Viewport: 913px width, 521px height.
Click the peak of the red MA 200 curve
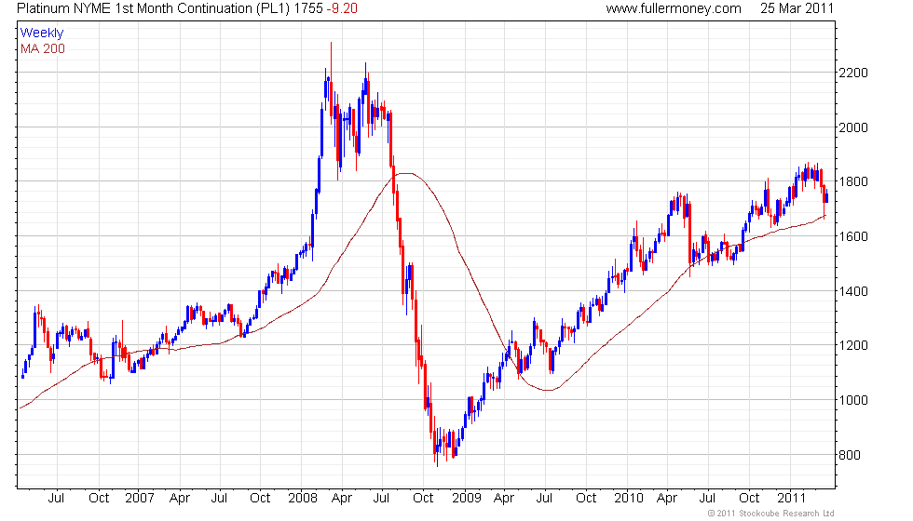(406, 173)
